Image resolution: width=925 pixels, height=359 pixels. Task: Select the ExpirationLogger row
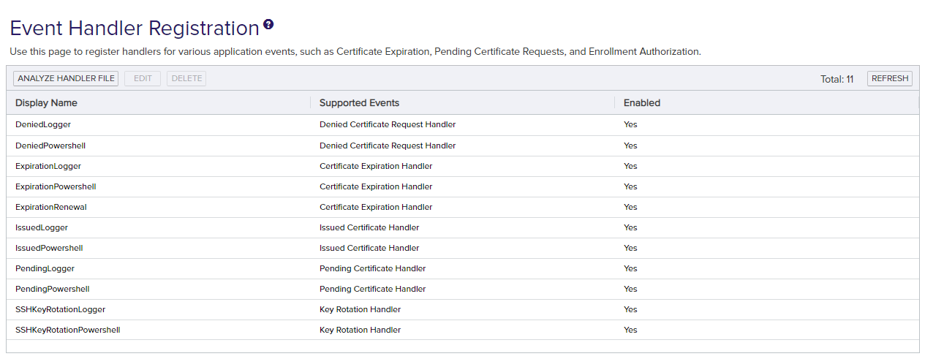pos(48,166)
